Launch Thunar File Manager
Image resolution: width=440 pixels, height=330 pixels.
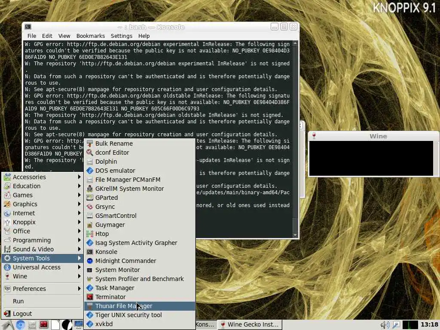[140, 306]
